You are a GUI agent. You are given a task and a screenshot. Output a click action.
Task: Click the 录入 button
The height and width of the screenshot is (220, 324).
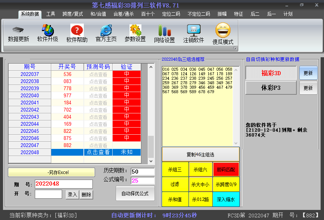click(72, 195)
